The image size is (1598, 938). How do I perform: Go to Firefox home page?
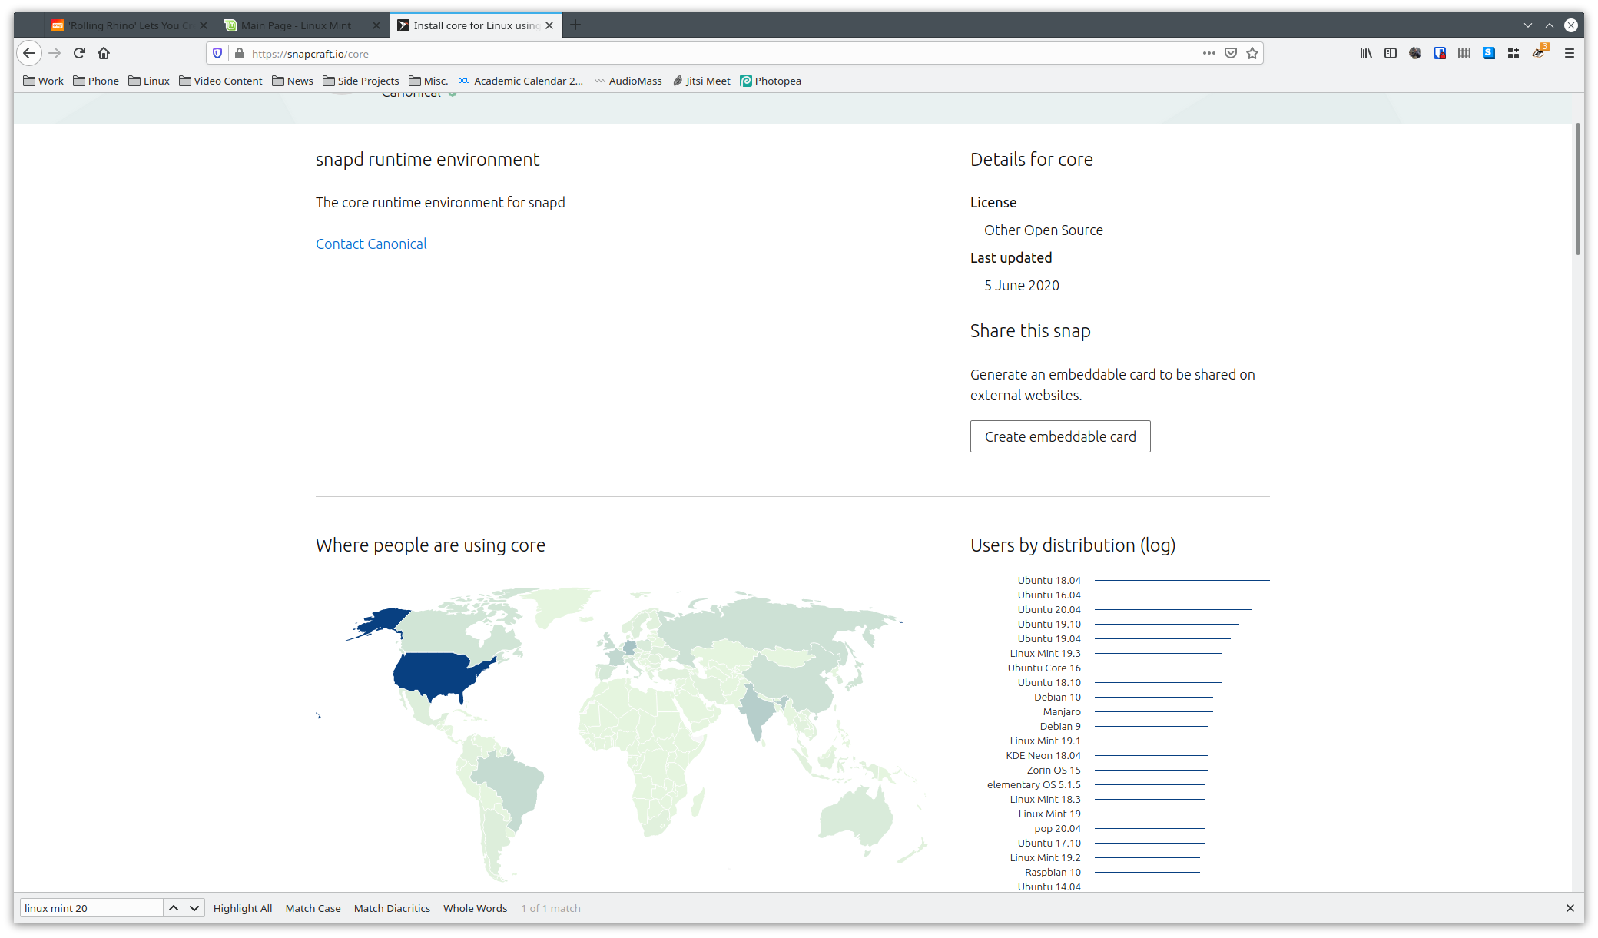click(104, 53)
